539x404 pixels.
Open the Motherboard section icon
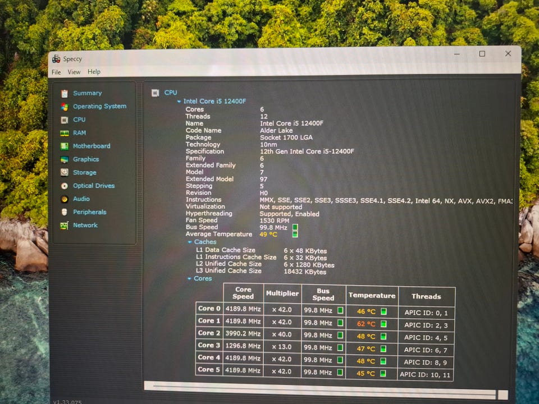point(65,146)
